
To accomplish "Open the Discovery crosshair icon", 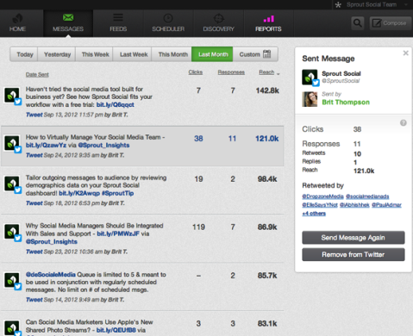I will 219,18.
